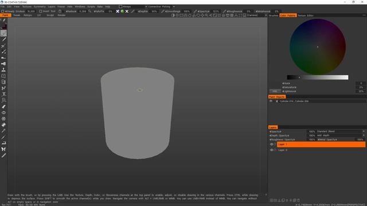Select the circular lattice tool icon
367x206 pixels.
(x=3, y=118)
